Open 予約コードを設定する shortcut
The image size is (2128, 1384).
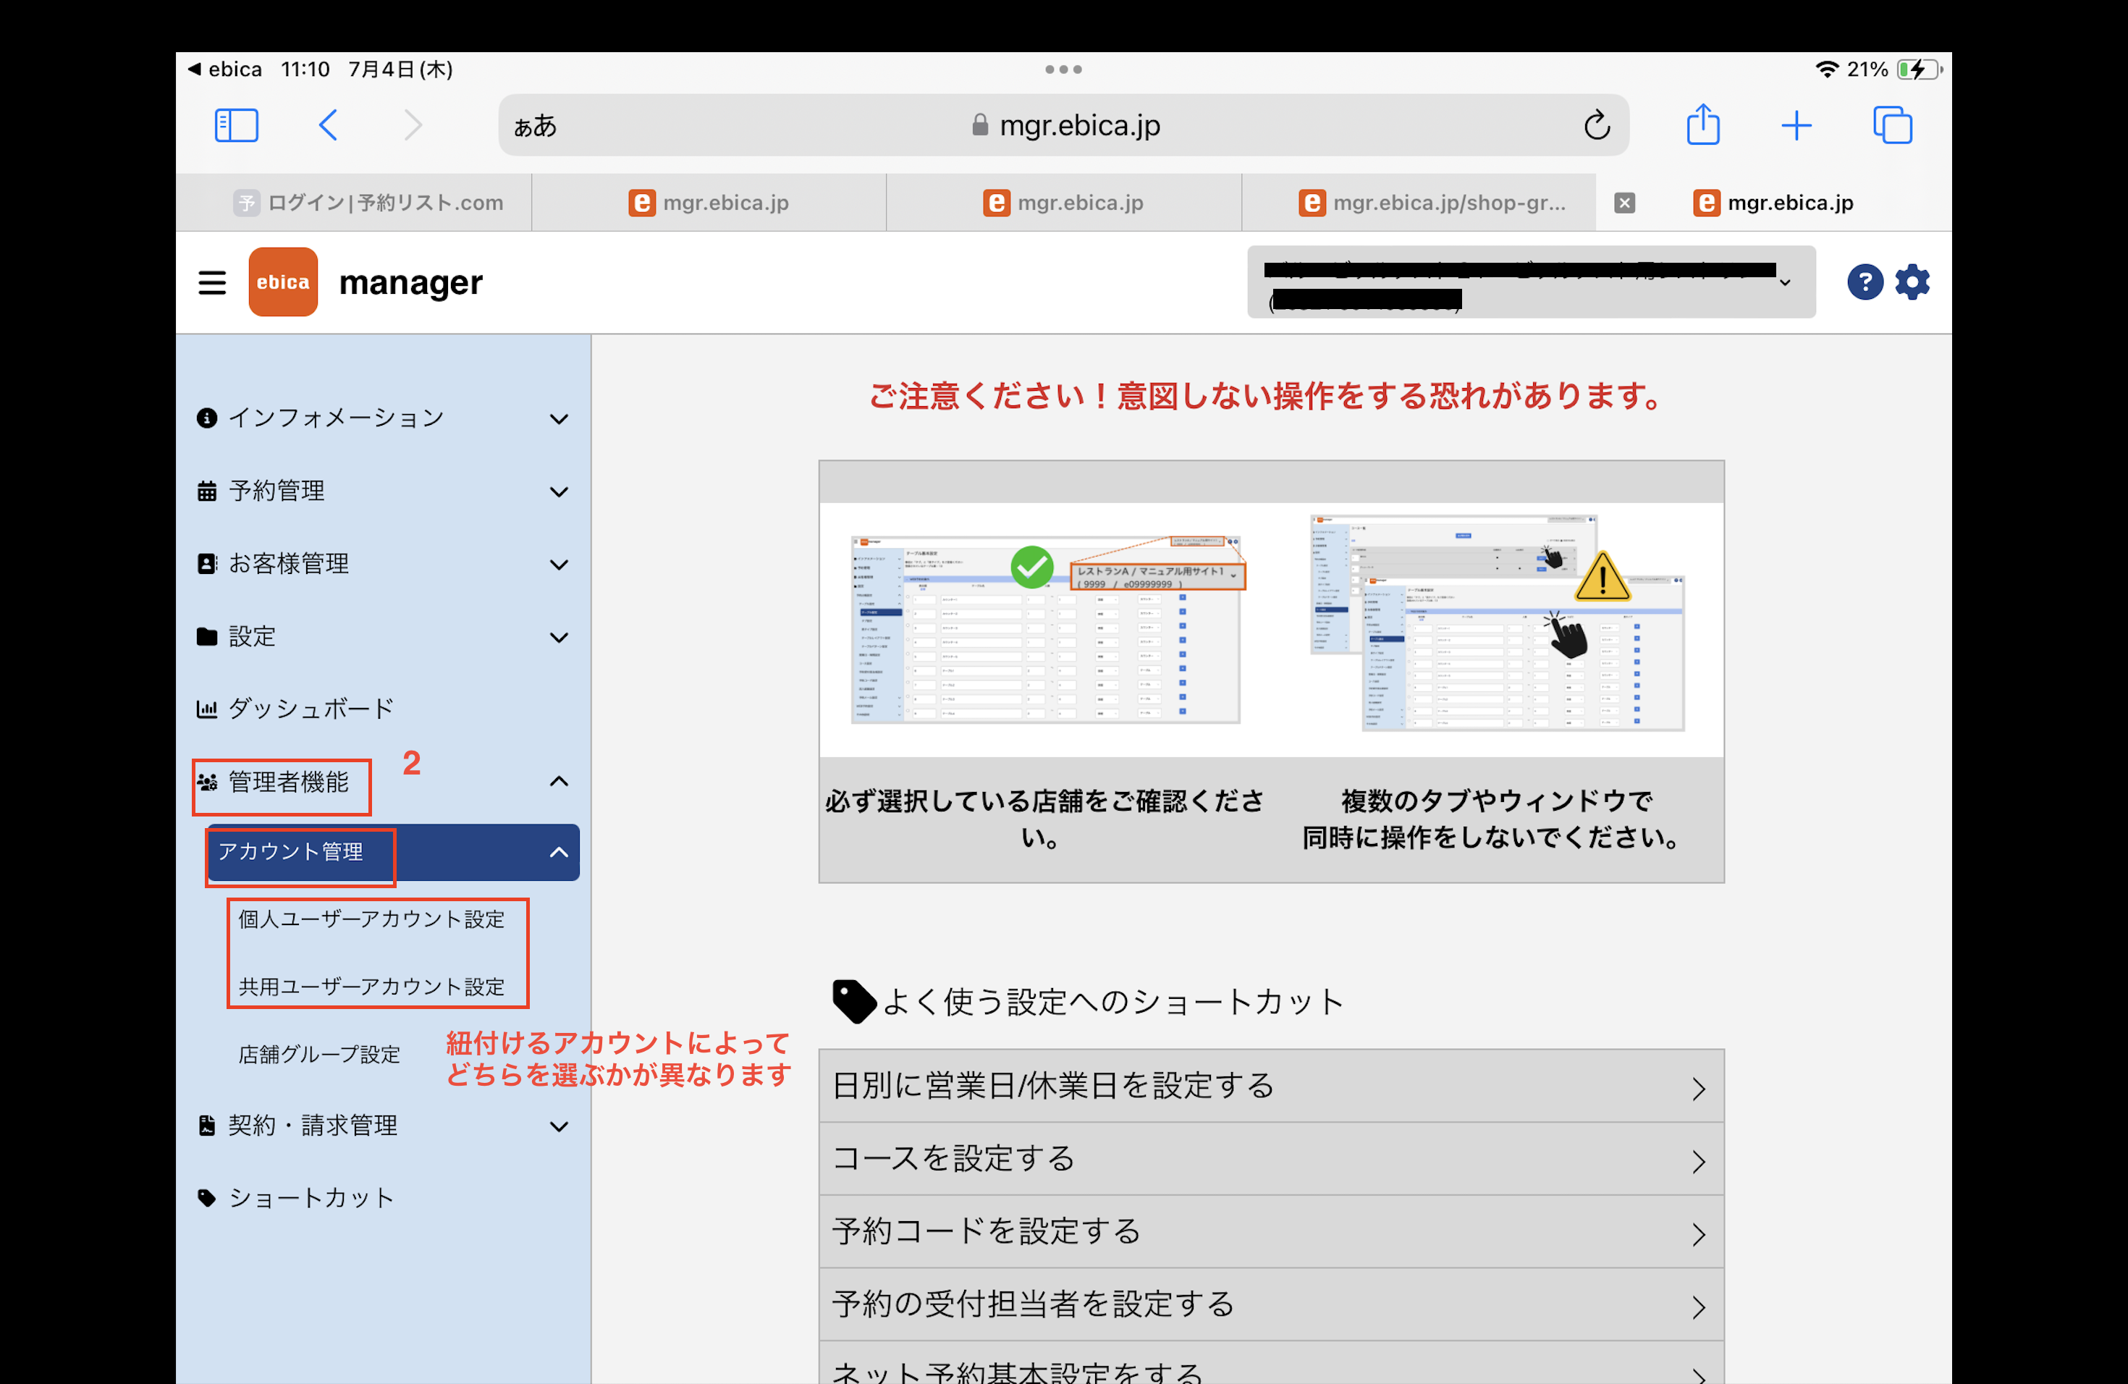(x=1272, y=1232)
